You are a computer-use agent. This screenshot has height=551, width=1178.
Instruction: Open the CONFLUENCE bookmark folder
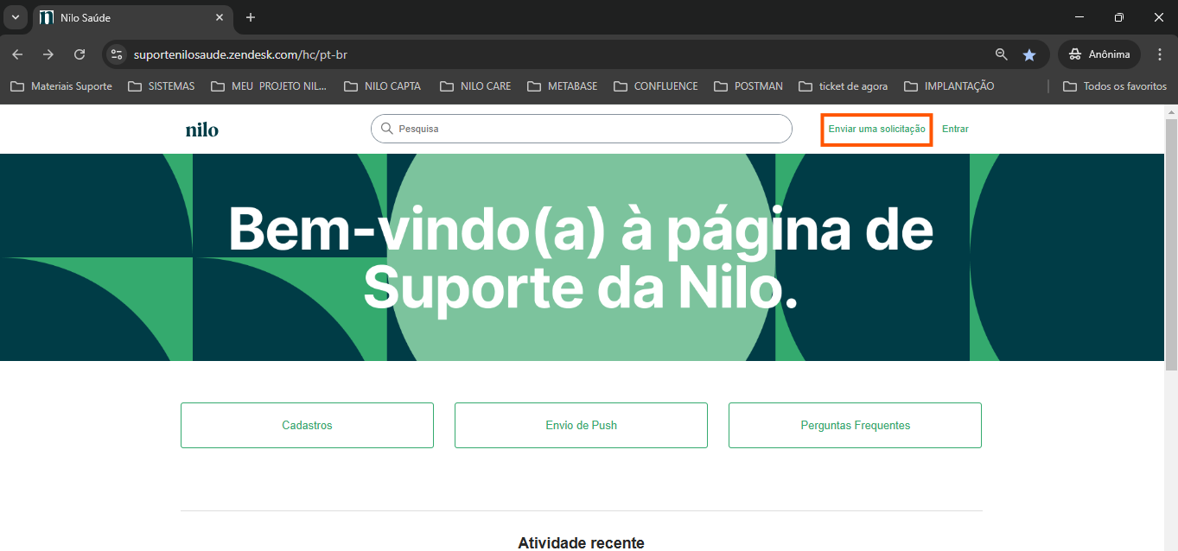pos(656,86)
